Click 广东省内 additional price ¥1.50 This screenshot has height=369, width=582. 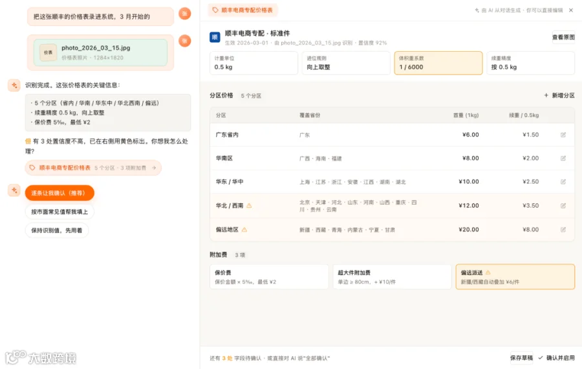(x=530, y=135)
